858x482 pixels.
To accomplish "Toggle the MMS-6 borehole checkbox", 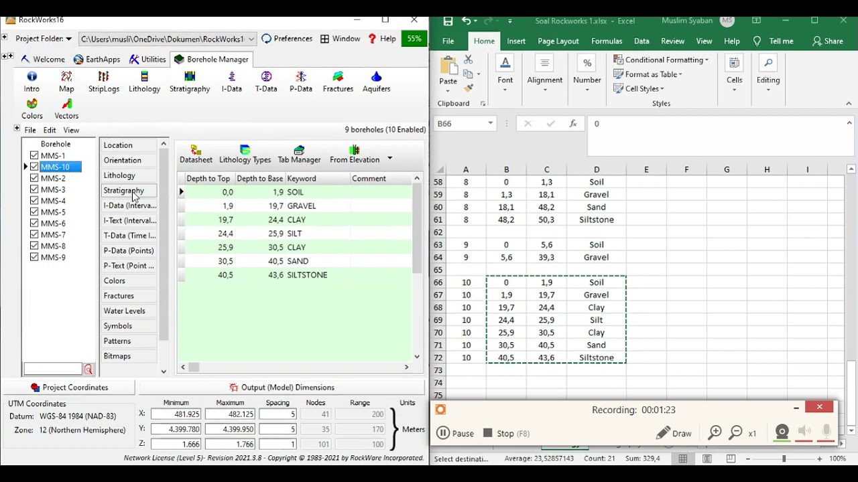I will 34,224.
